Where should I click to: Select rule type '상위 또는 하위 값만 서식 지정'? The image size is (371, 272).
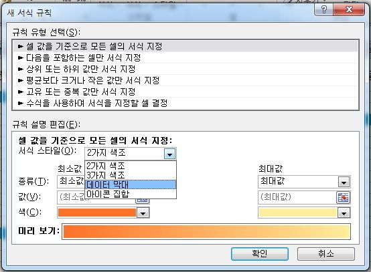185,69
